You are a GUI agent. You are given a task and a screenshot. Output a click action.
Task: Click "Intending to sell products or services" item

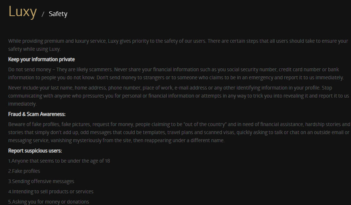coord(51,191)
